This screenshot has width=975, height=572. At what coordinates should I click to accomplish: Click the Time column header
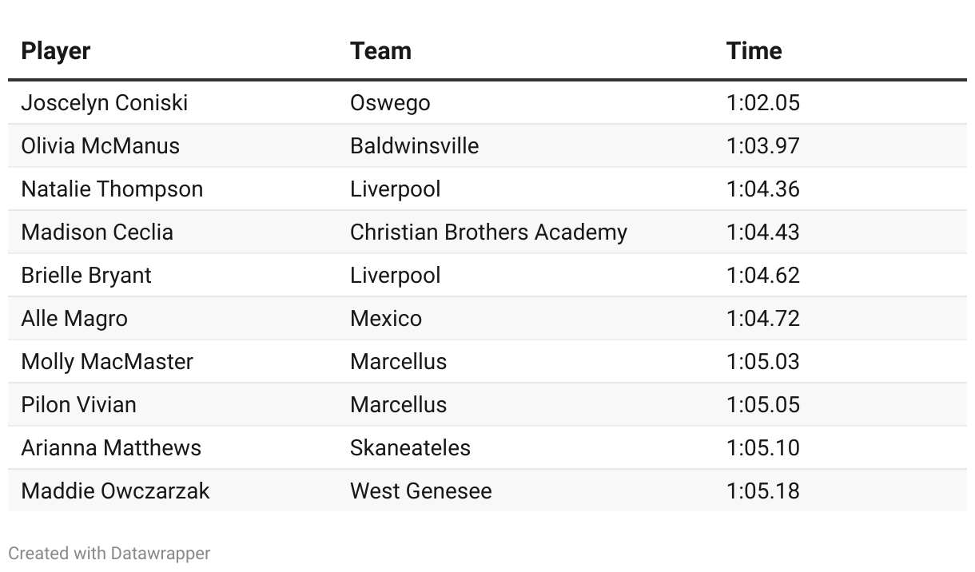pyautogui.click(x=754, y=50)
